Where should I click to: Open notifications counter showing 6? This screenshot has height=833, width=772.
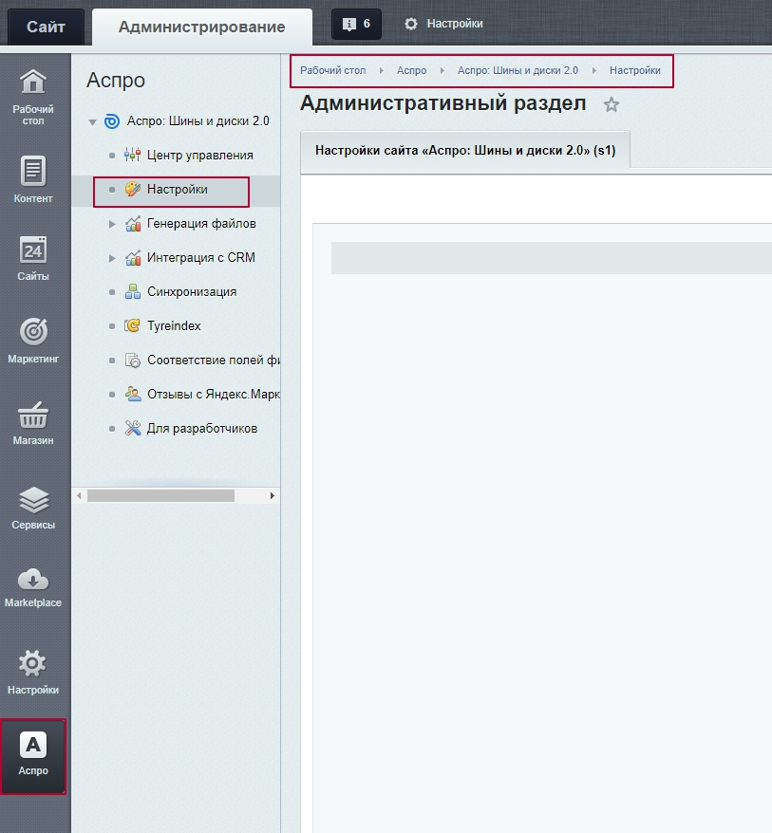click(356, 24)
